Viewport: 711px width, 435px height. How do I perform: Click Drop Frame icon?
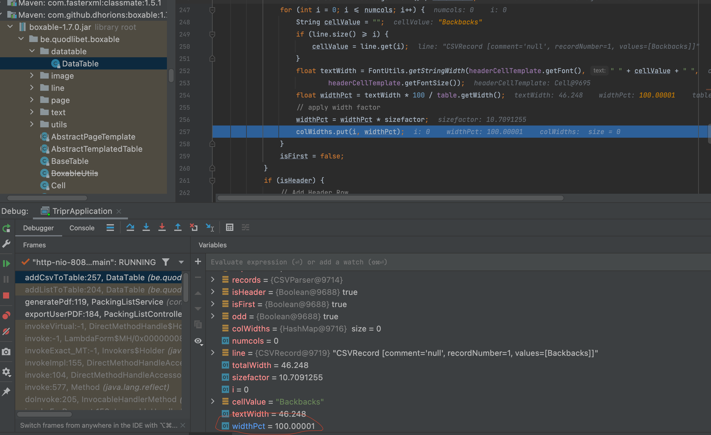pos(194,228)
